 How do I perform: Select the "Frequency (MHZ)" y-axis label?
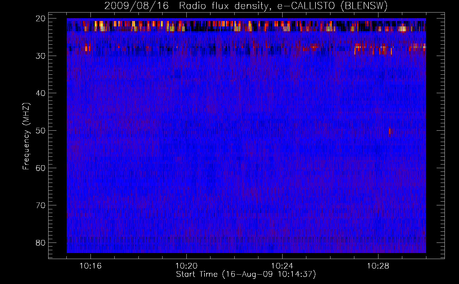click(x=26, y=136)
